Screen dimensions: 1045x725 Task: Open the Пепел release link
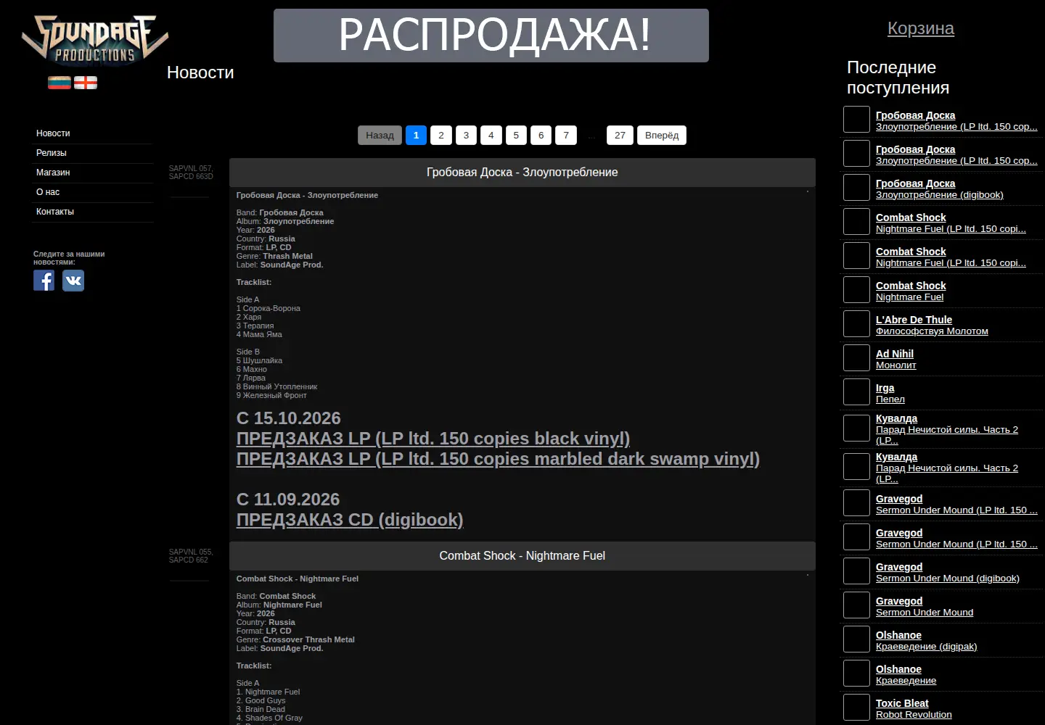pyautogui.click(x=890, y=399)
